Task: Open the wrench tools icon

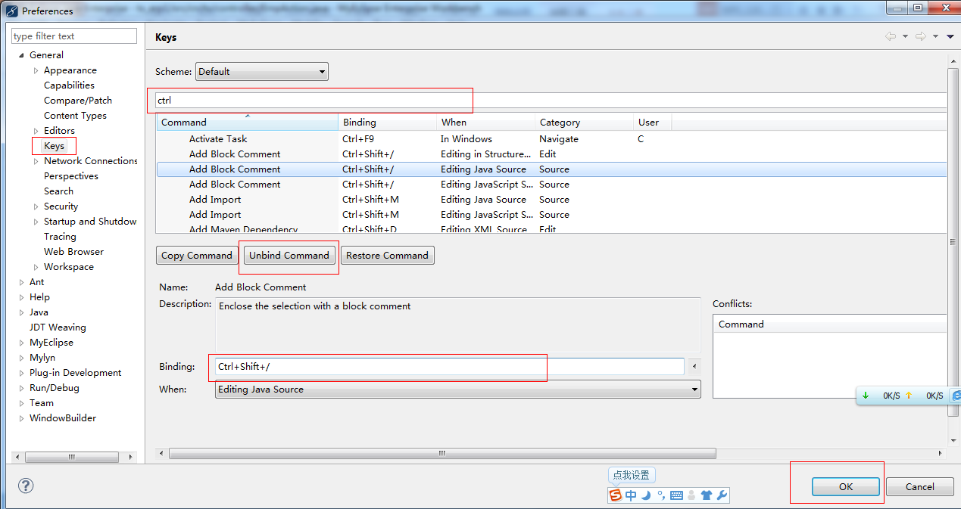Action: click(x=722, y=495)
